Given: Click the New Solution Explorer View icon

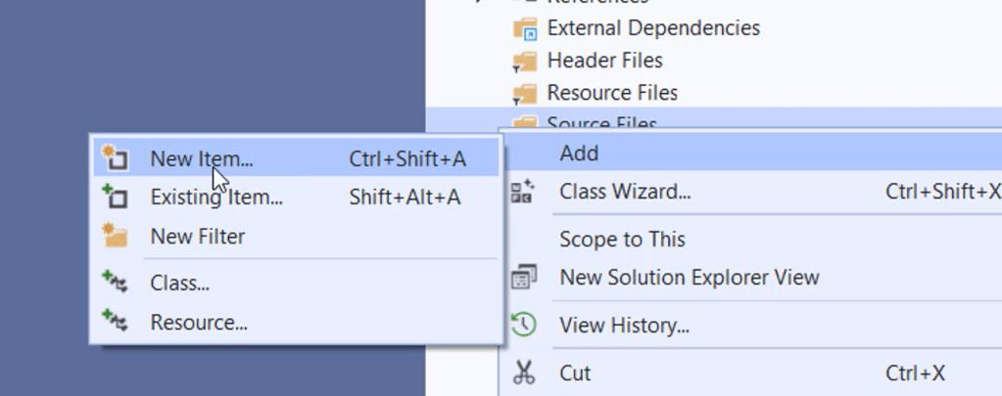Looking at the screenshot, I should [523, 278].
